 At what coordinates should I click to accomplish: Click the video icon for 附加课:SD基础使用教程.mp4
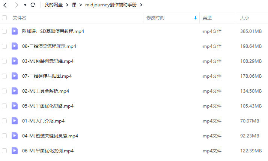[15, 31]
